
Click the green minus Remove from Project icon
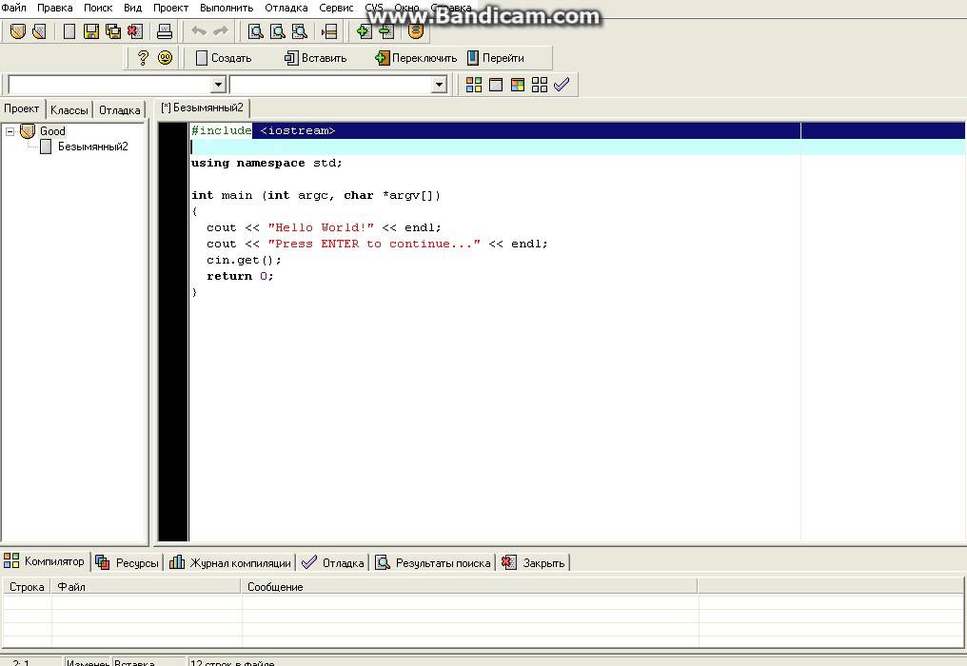pos(386,30)
